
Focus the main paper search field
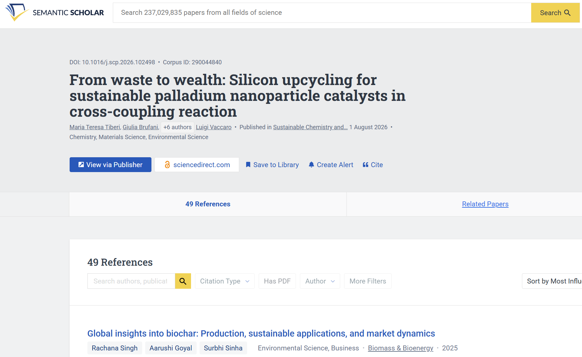coord(322,13)
